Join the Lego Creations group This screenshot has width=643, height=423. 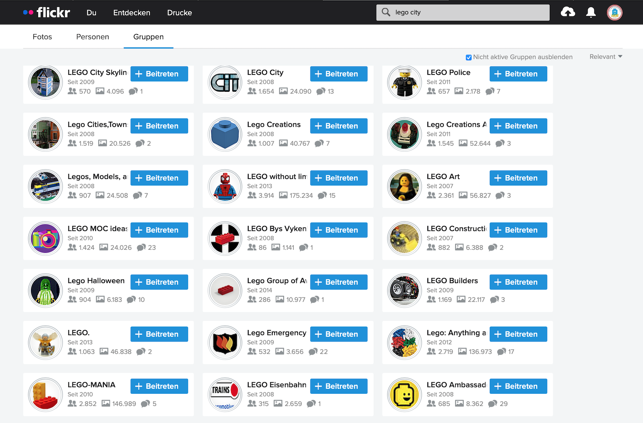[x=339, y=126]
